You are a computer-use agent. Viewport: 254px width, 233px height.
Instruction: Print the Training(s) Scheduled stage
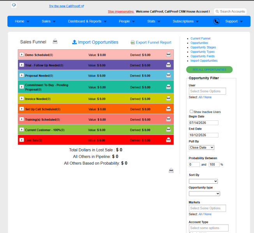click(168, 119)
